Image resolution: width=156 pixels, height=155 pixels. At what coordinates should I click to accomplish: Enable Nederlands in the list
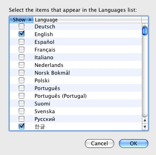coord(22,65)
